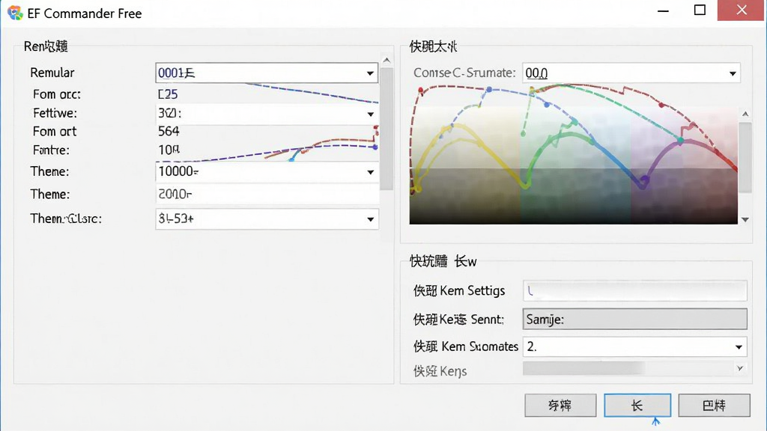
Task: Click the left dialog button at bottom
Action: tap(560, 406)
